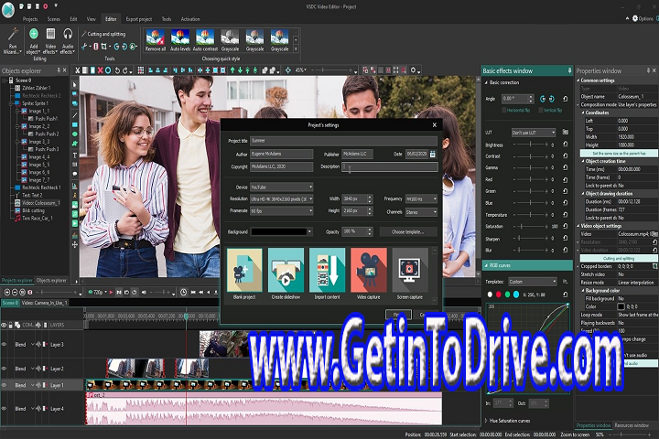Toggle the Horizontal flip checkbox

click(504, 110)
